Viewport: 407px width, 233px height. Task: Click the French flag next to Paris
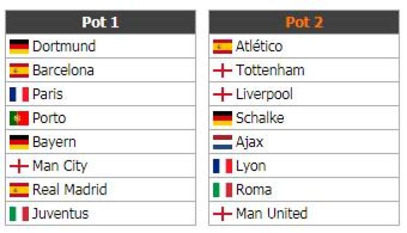19,94
